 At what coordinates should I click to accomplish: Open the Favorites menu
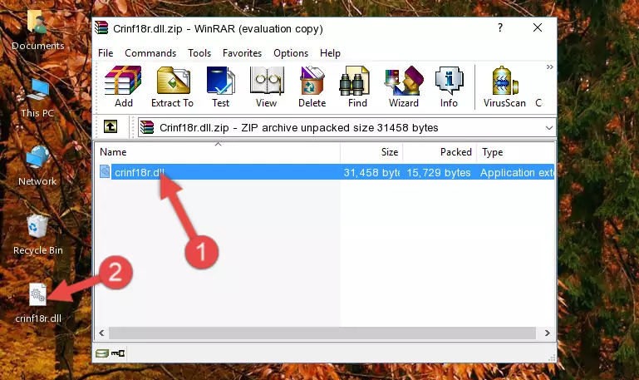pyautogui.click(x=242, y=53)
